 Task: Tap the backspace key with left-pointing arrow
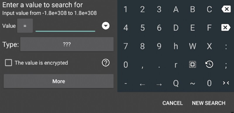coord(226,9)
